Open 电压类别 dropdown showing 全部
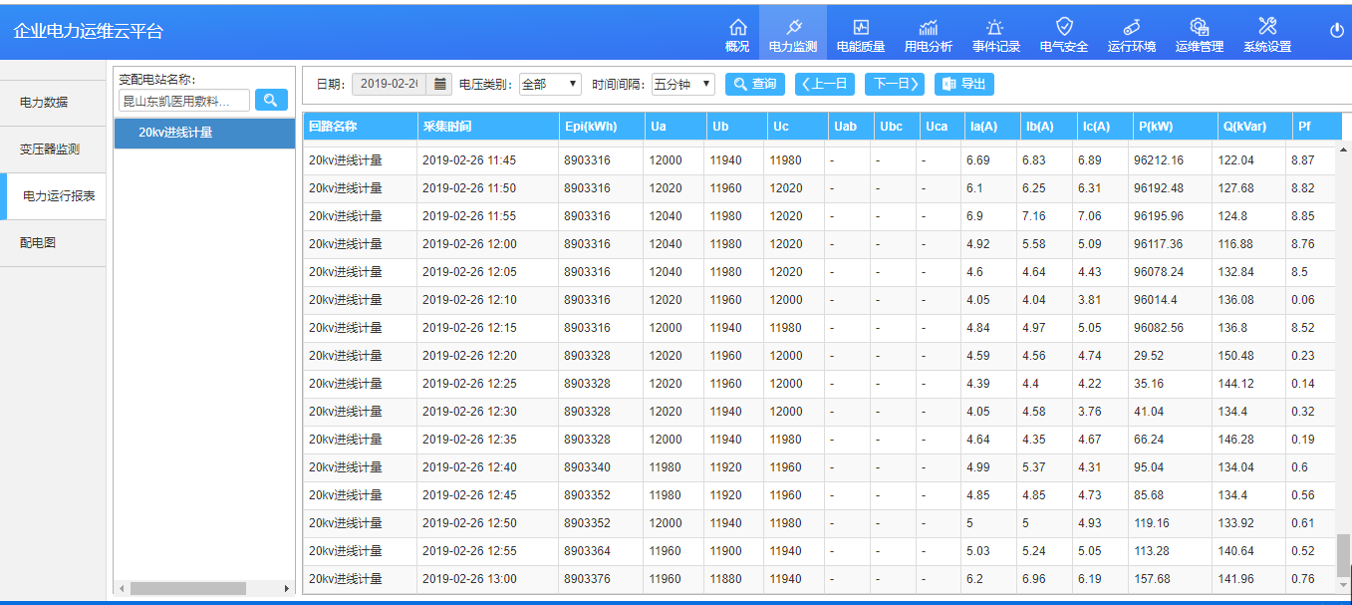Screen dimensions: 1352x605 click(550, 84)
